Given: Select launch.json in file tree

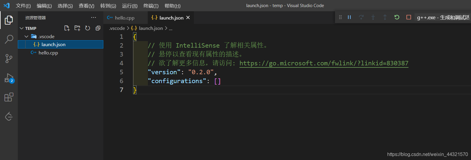Looking at the screenshot, I should coord(61,44).
